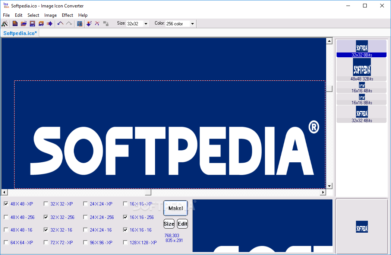Click the wizard wand toolbar icon
Screen dimensions: 391x255
pyautogui.click(x=5, y=24)
